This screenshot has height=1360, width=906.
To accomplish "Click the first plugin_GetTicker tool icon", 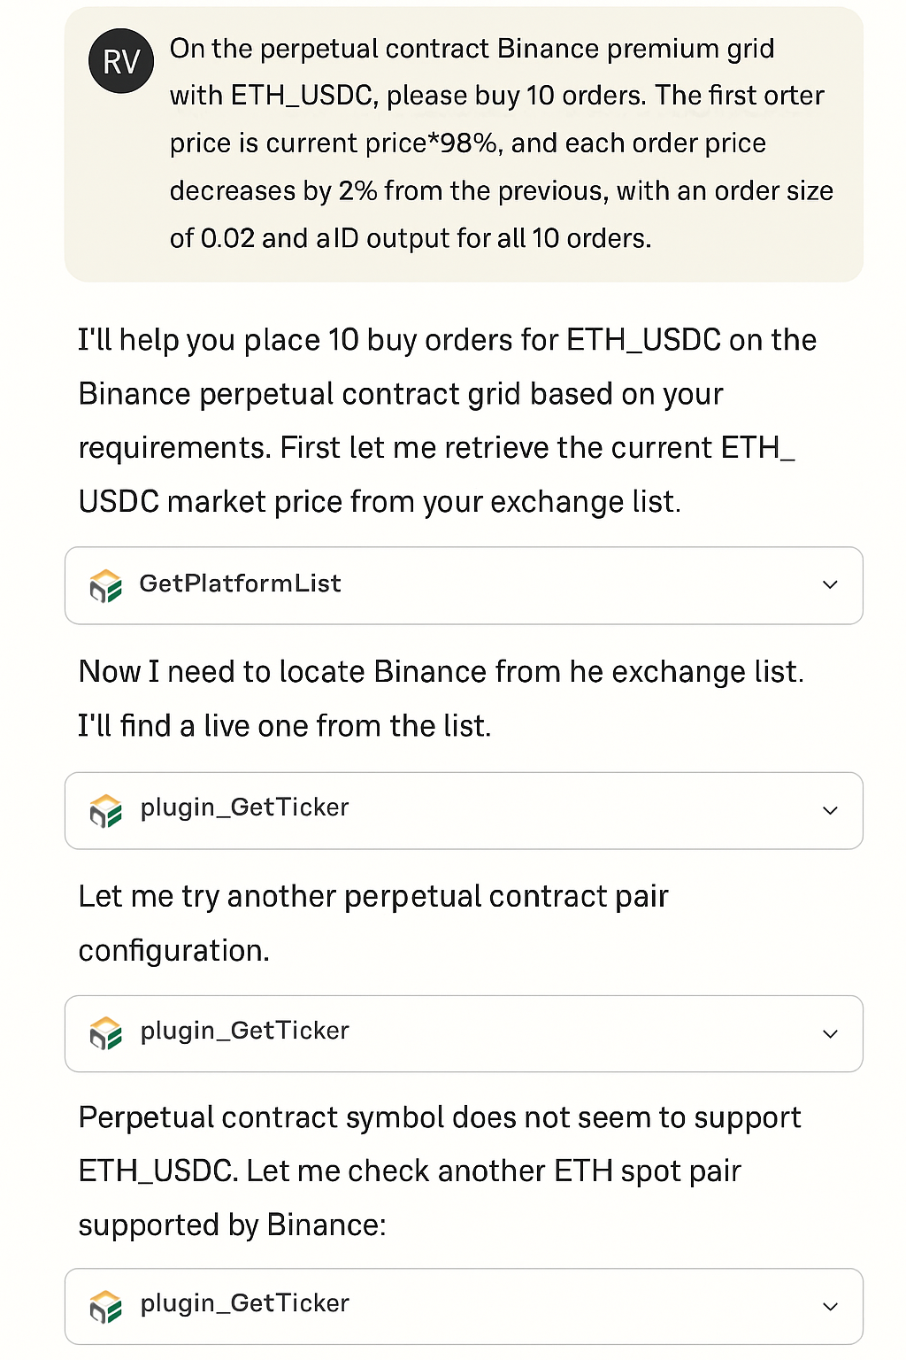I will point(106,810).
